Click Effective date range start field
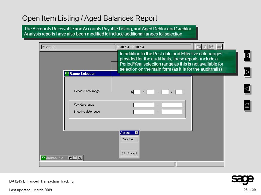261x195 pixels. [x=144, y=112]
